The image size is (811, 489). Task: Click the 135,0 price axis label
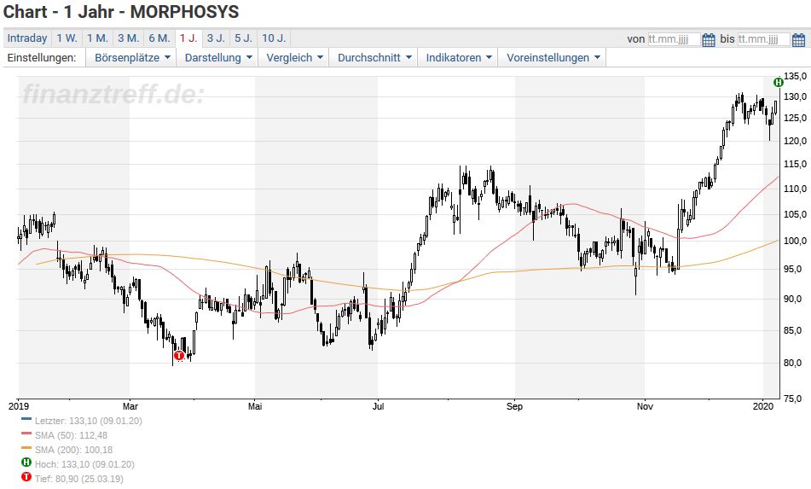796,76
